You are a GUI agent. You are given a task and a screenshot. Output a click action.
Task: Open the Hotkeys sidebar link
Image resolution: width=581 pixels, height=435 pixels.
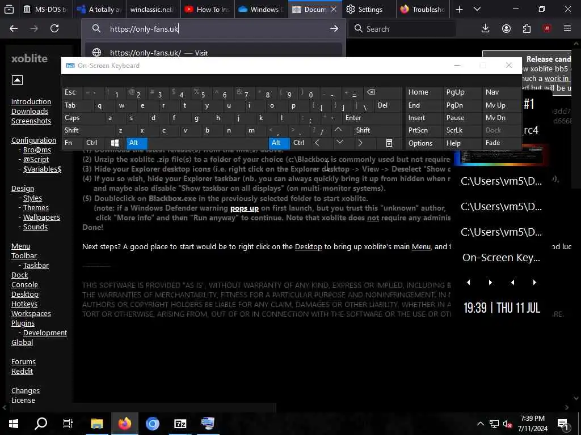tap(24, 304)
